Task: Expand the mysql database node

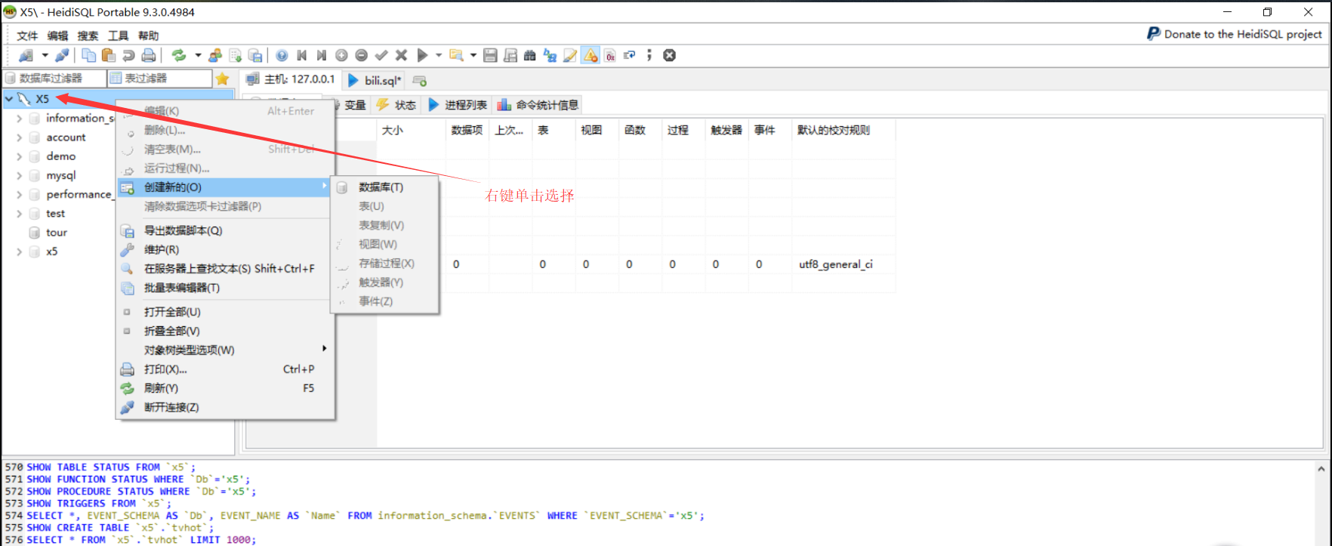Action: pos(20,175)
